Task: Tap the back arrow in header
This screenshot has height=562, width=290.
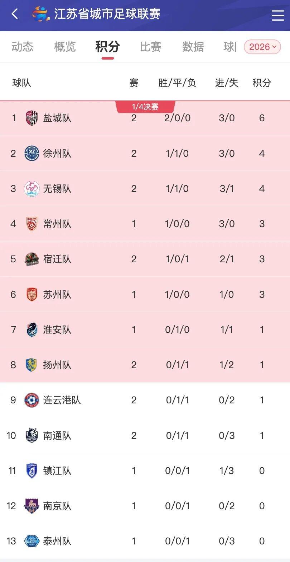Action: (15, 14)
